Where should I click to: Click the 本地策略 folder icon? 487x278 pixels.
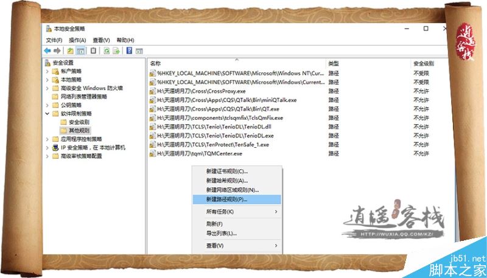(x=55, y=80)
